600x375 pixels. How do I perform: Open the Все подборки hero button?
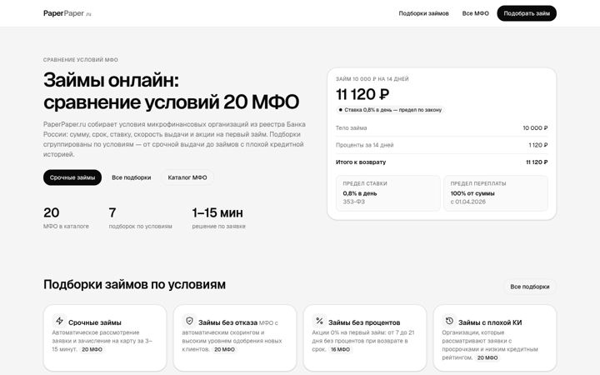point(132,177)
